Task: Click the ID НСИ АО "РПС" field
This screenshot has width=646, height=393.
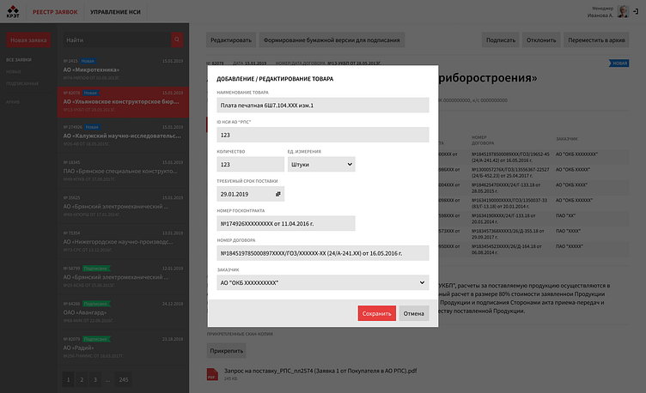Action: 323,135
